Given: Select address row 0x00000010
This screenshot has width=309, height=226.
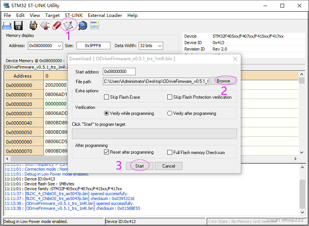Looking at the screenshot, I should click(x=24, y=95).
